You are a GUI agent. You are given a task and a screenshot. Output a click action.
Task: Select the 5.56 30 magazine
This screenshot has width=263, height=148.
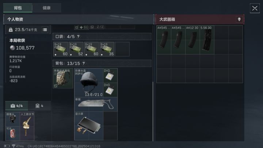(x=207, y=40)
